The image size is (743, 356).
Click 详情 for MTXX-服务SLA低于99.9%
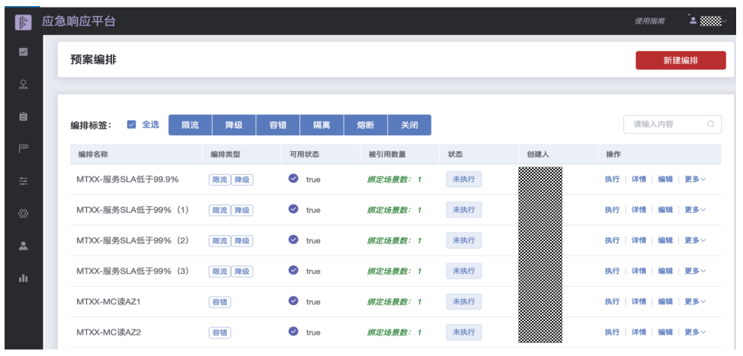coord(639,180)
